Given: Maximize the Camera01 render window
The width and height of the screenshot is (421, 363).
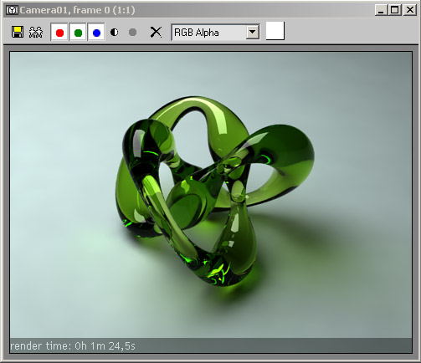Looking at the screenshot, I should 395,10.
